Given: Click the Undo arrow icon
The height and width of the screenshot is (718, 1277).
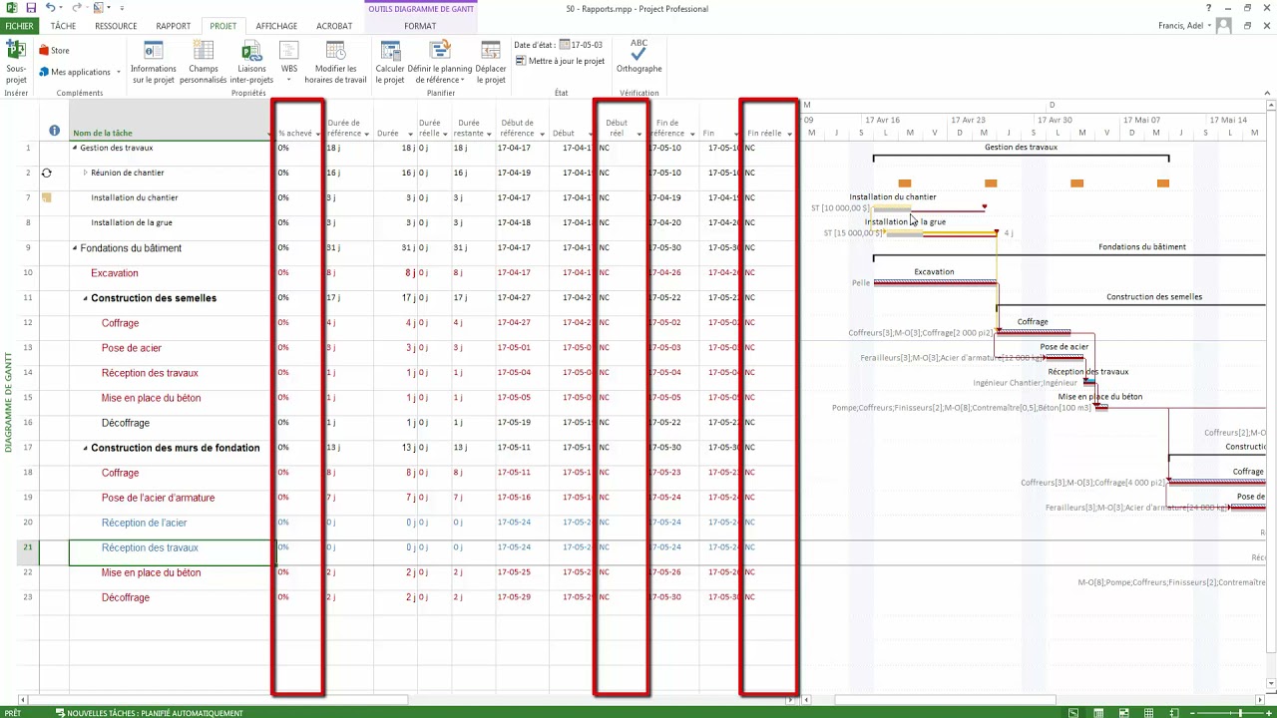Looking at the screenshot, I should 50,8.
